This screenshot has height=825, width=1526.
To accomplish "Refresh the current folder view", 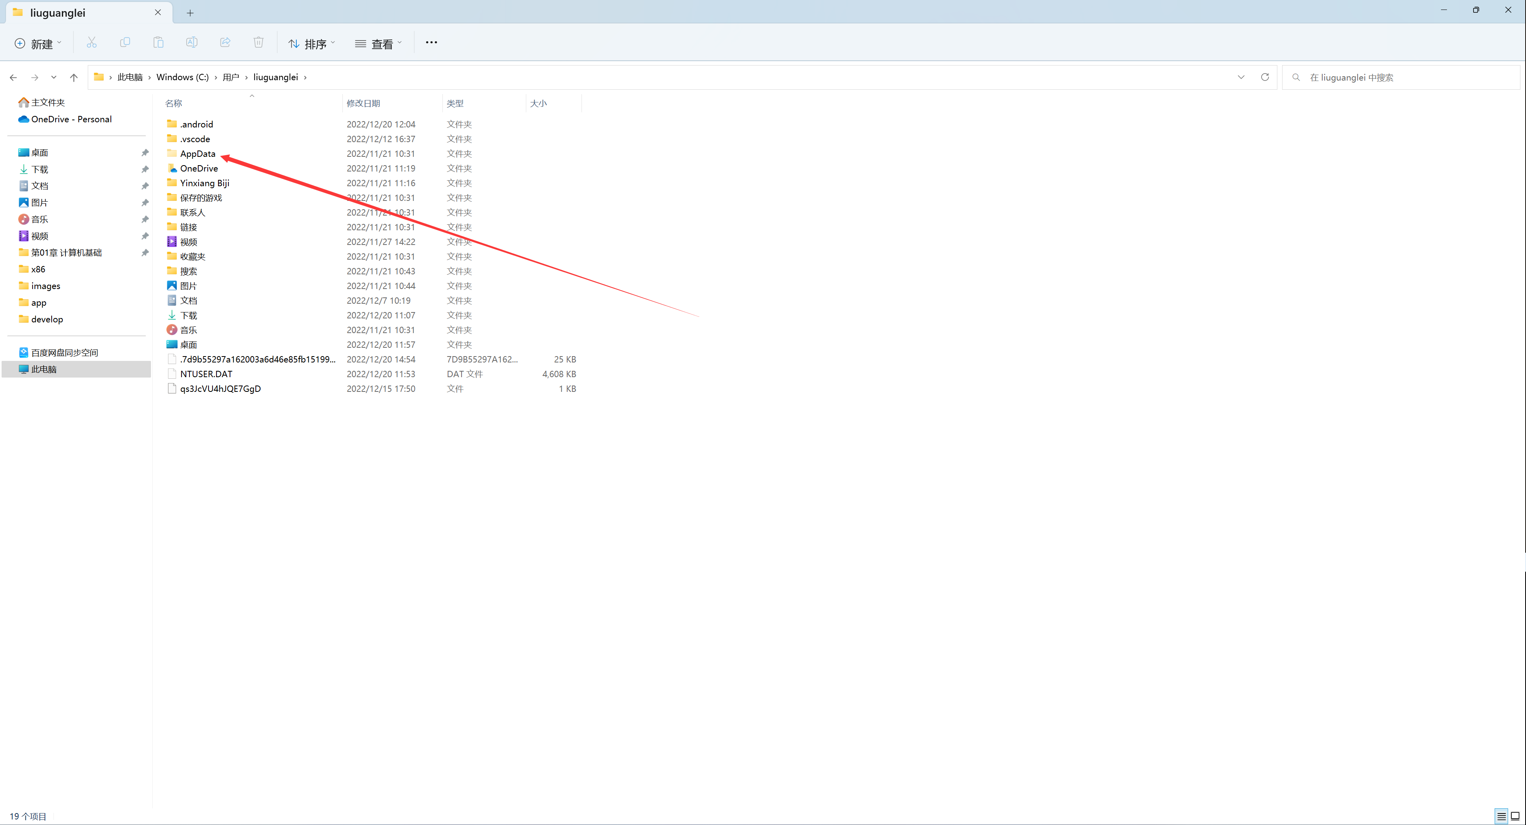I will (x=1265, y=77).
